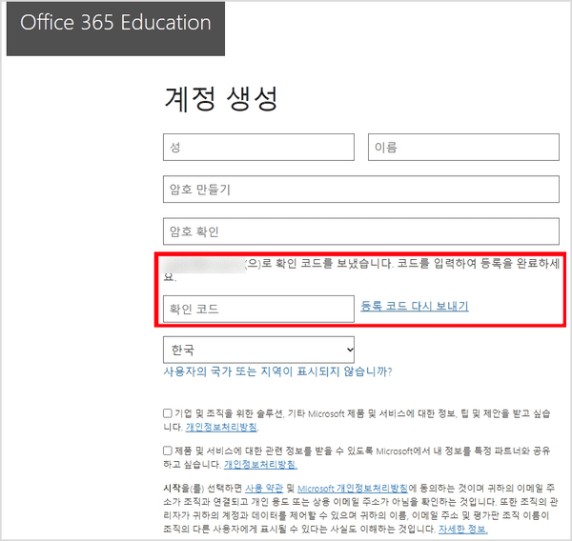Open the 한국 country dropdown

(x=258, y=350)
